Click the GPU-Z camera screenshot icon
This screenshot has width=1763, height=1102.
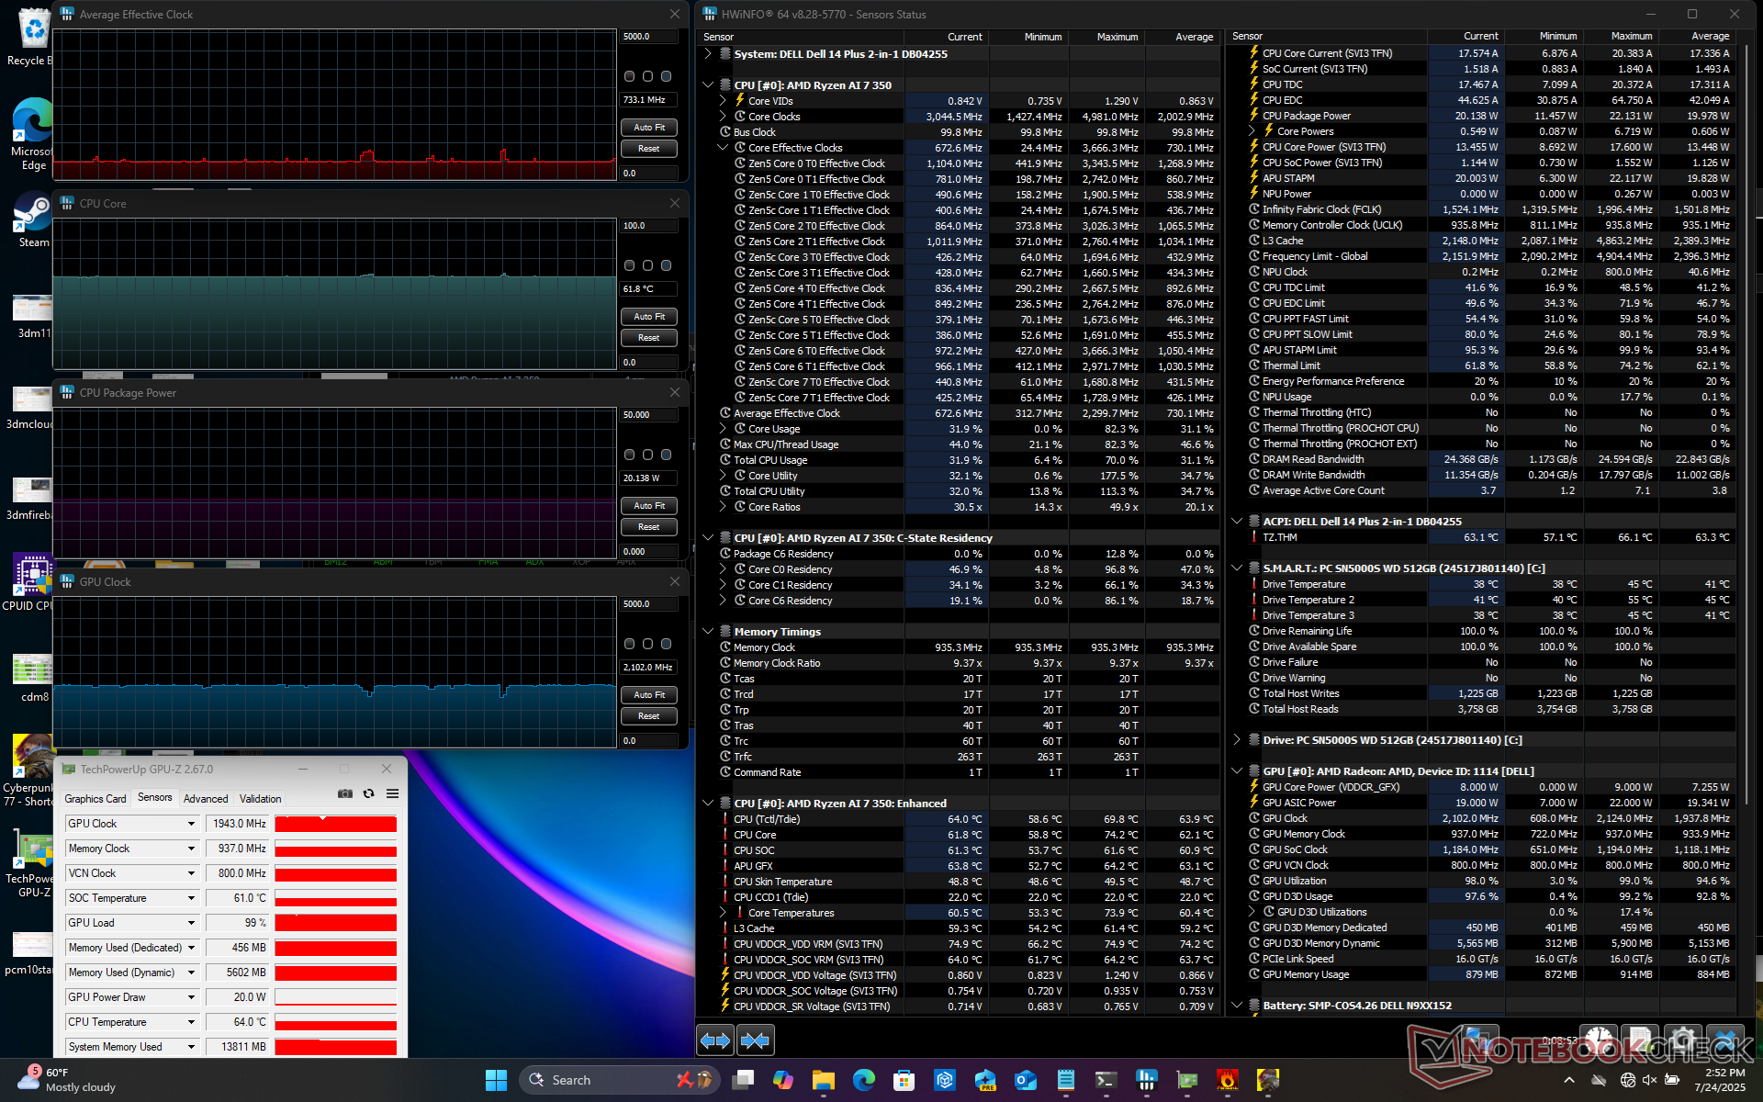tap(345, 793)
